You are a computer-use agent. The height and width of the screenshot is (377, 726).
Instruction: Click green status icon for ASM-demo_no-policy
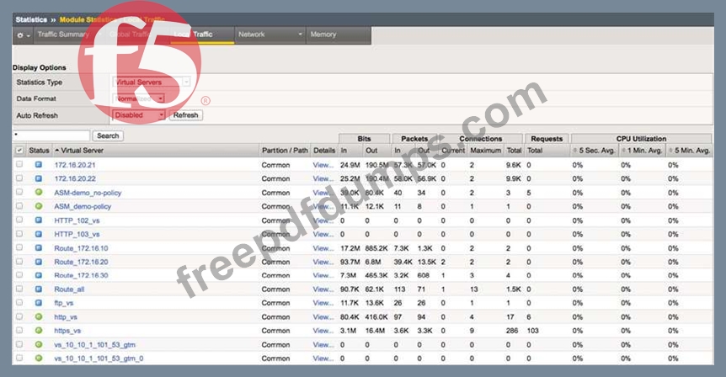click(38, 193)
